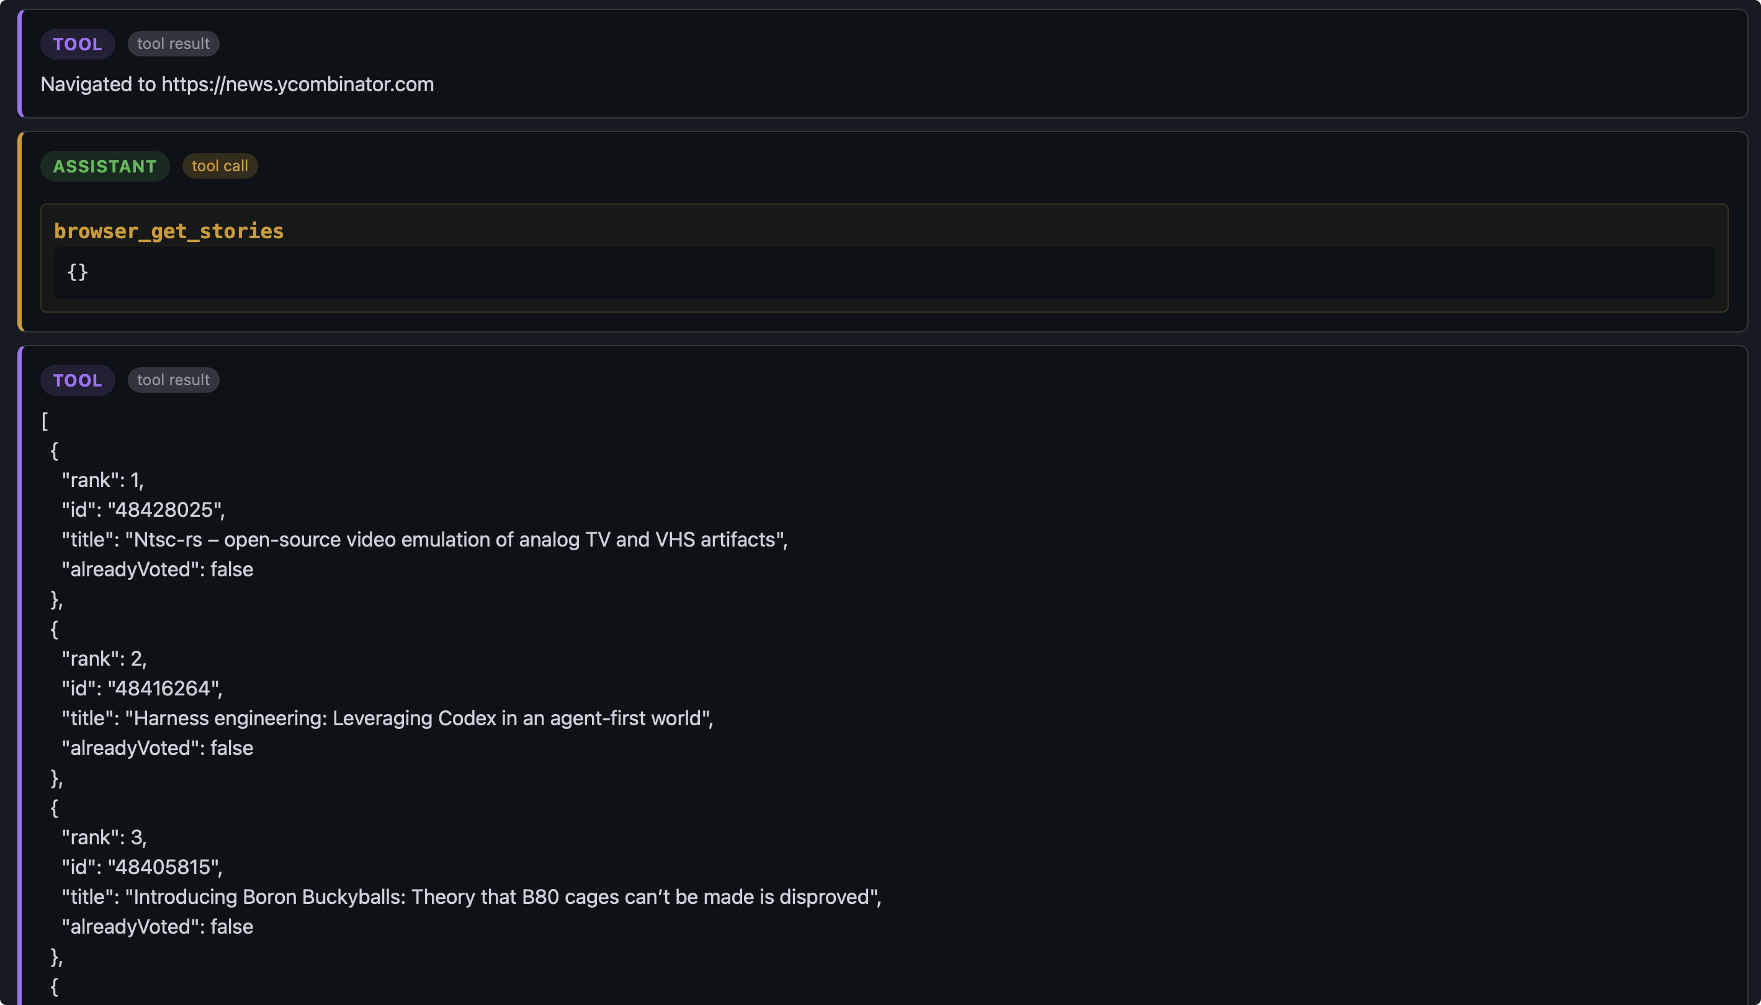Click the "rank": 3 line
Image resolution: width=1761 pixels, height=1005 pixels.
point(104,838)
